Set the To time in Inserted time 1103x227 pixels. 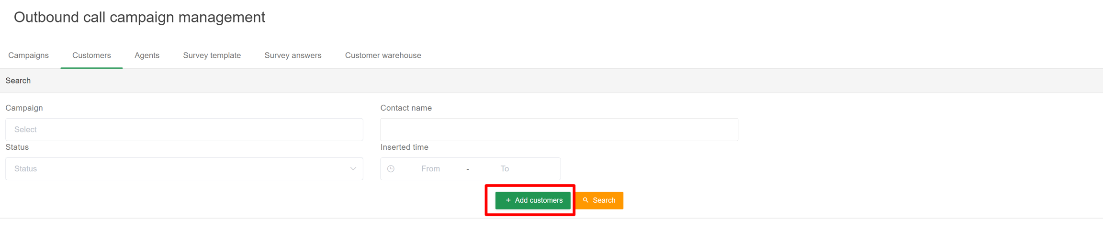(505, 169)
